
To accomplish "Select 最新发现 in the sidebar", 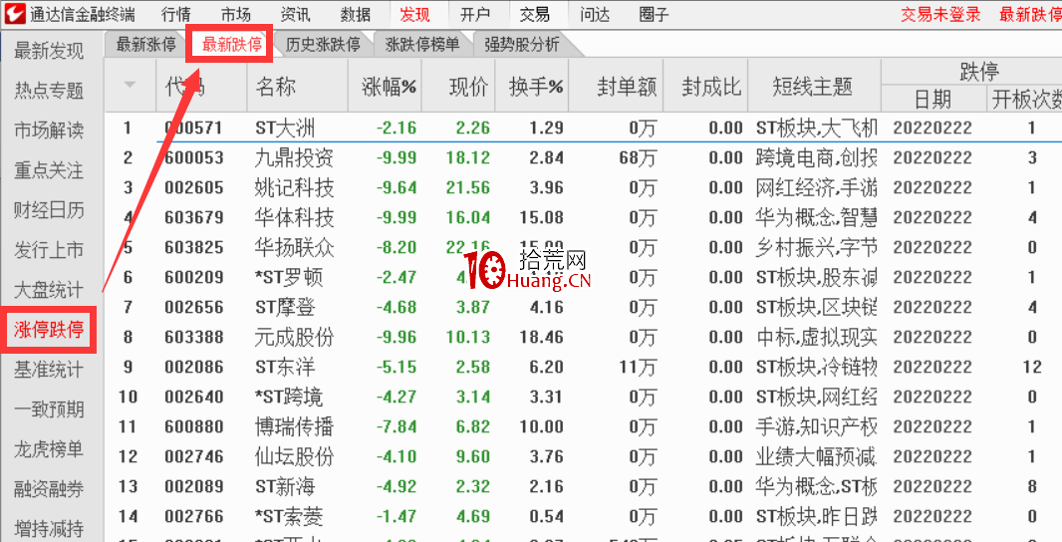I will point(49,51).
